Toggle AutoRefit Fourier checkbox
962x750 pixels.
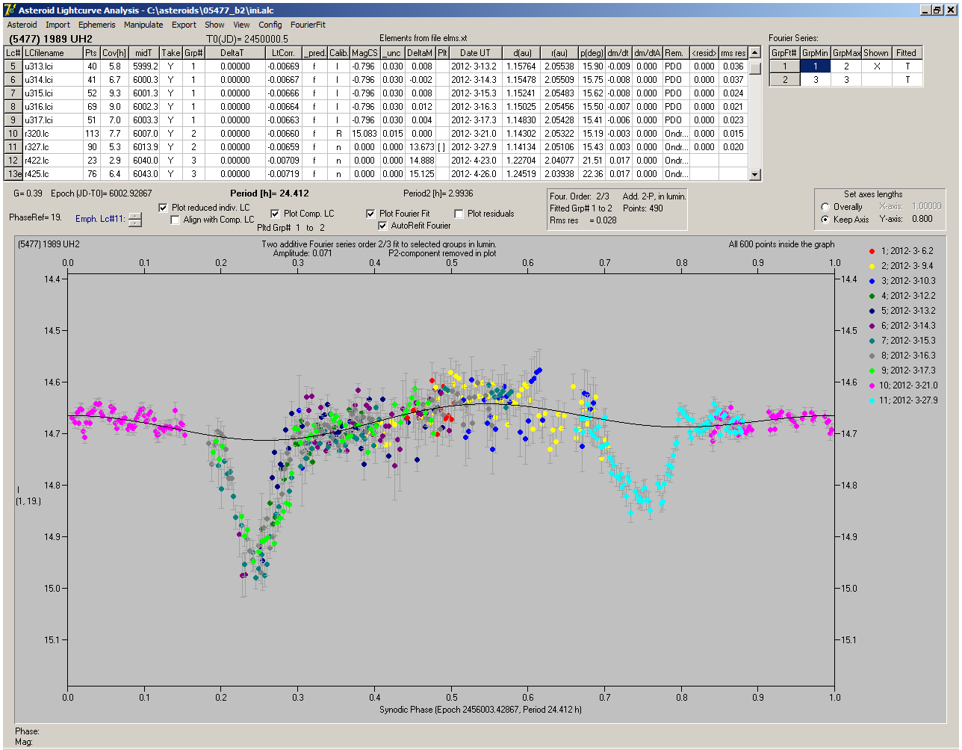pos(383,226)
